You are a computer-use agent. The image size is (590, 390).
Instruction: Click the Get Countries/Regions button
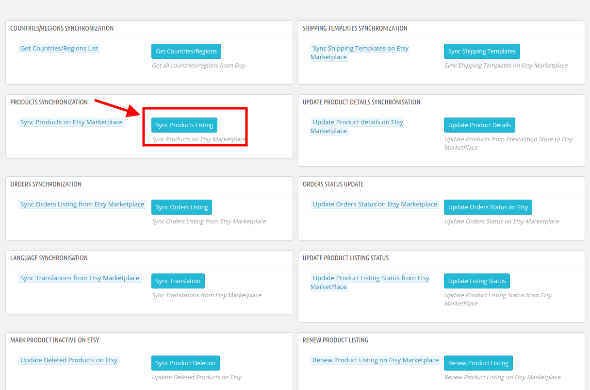coord(186,51)
